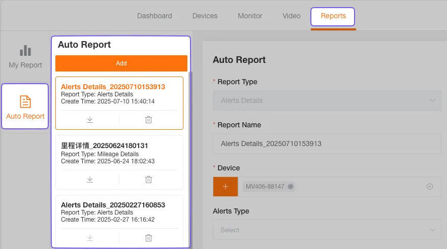Go to the Devices tab

(205, 16)
